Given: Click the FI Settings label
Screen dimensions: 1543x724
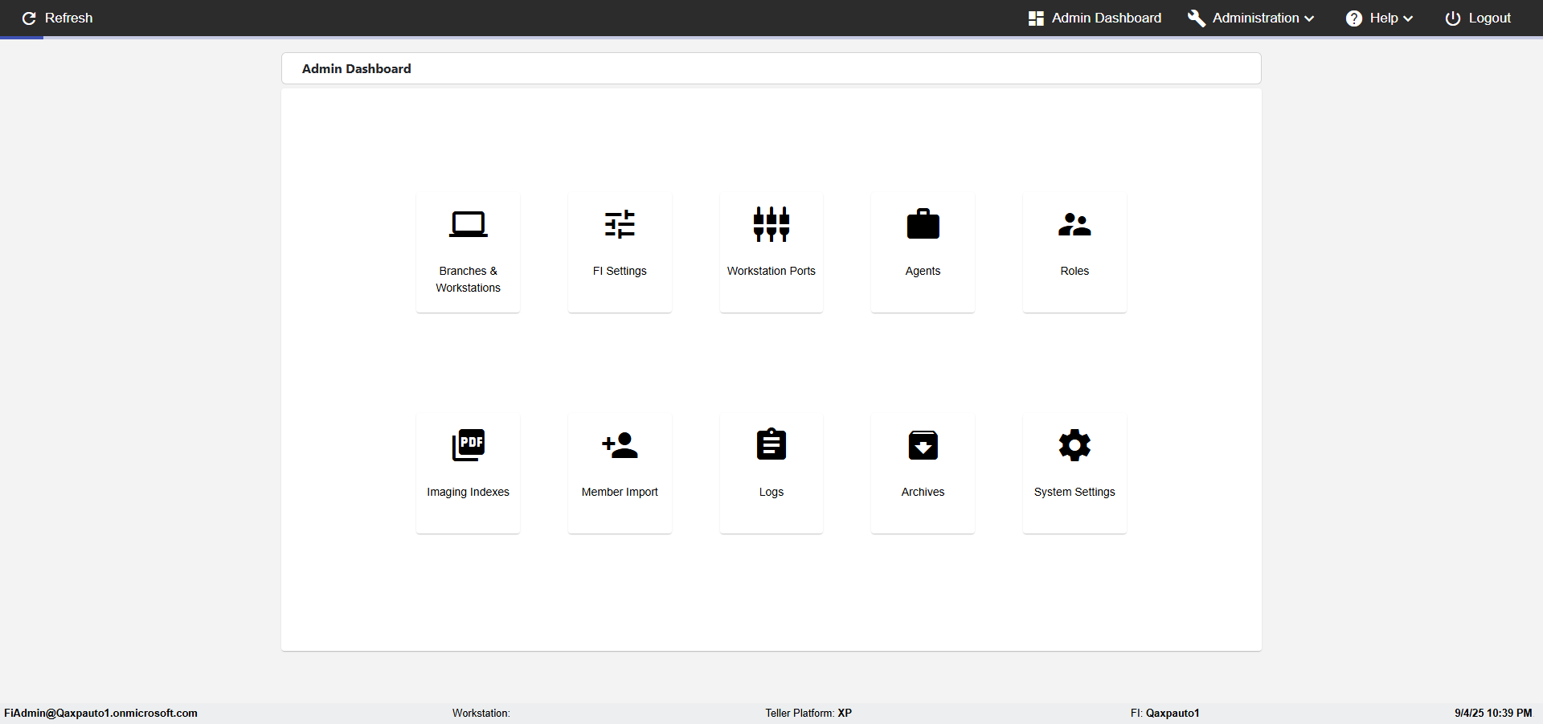Looking at the screenshot, I should [x=620, y=271].
